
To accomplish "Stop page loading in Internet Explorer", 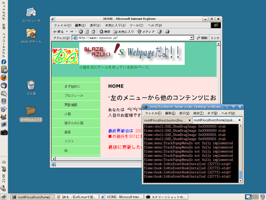I will click(x=81, y=31).
